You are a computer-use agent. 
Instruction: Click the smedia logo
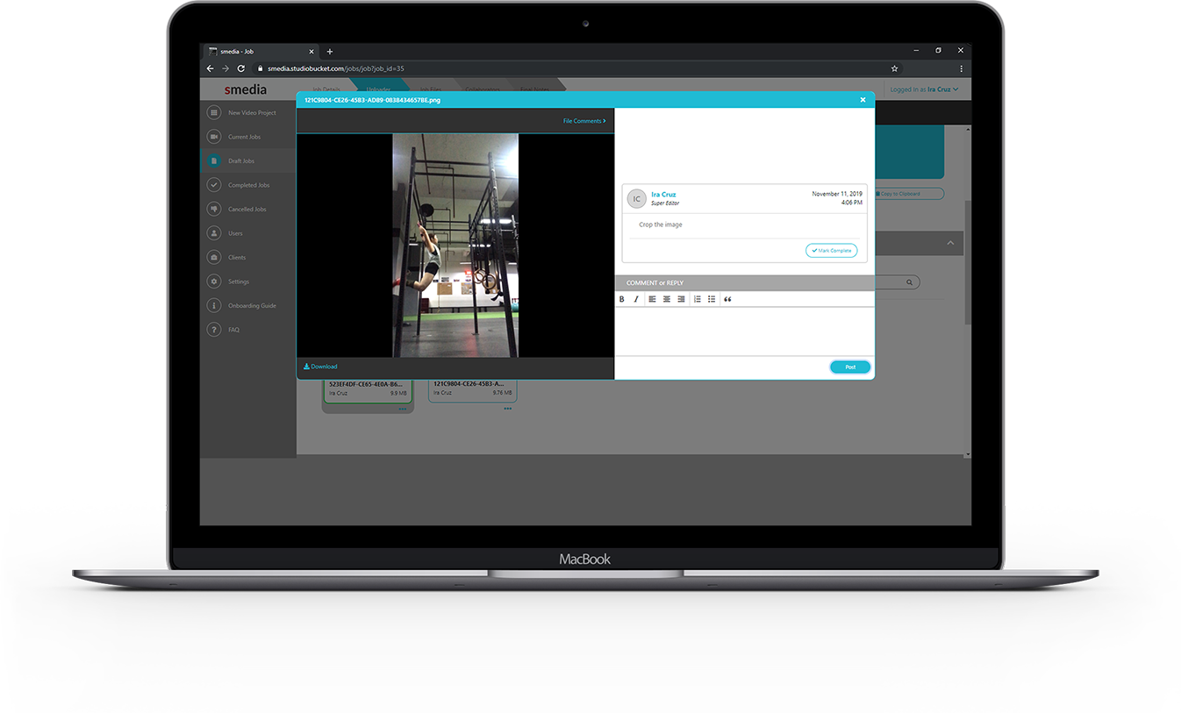coord(245,89)
